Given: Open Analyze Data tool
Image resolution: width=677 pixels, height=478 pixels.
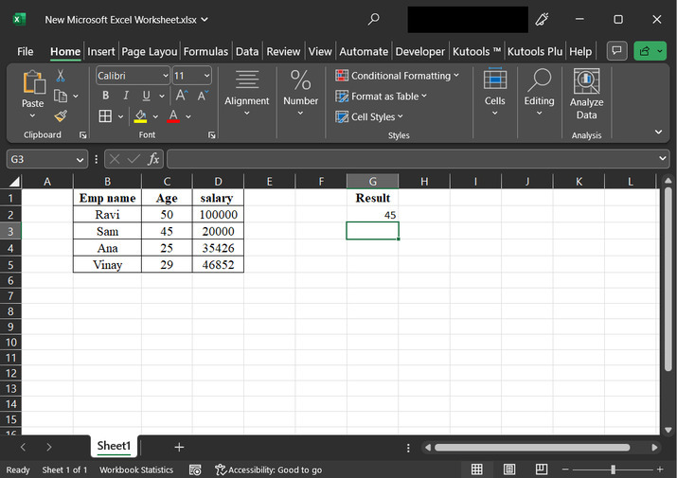Looking at the screenshot, I should [x=587, y=95].
